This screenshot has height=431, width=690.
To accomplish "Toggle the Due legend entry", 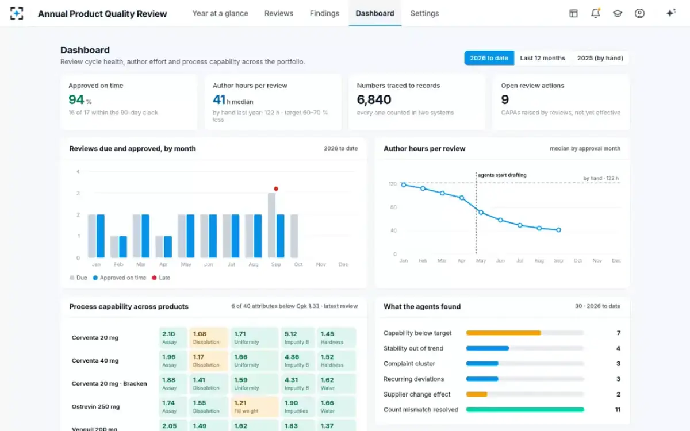I will pos(79,278).
